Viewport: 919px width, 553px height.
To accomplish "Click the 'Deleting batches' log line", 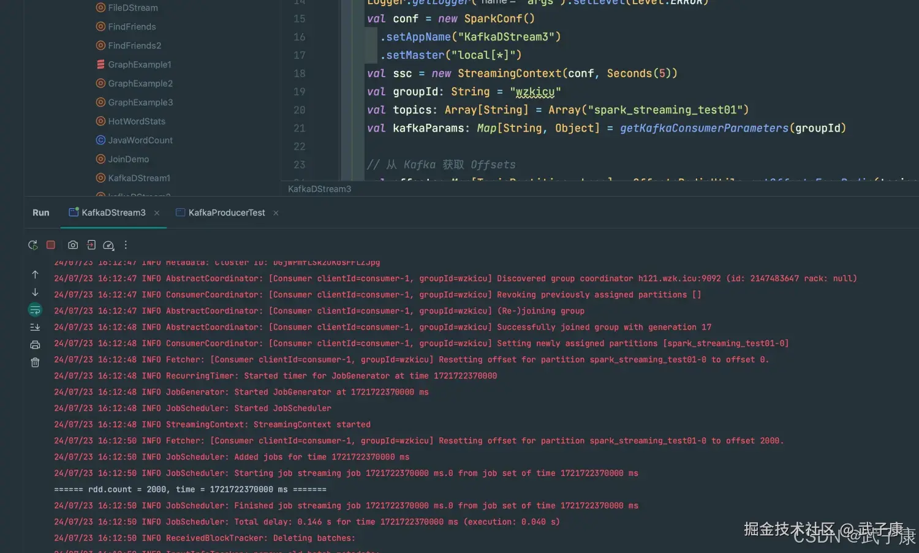I will point(205,538).
